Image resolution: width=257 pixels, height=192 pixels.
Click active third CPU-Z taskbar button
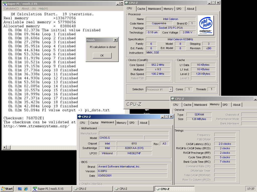[175, 189]
